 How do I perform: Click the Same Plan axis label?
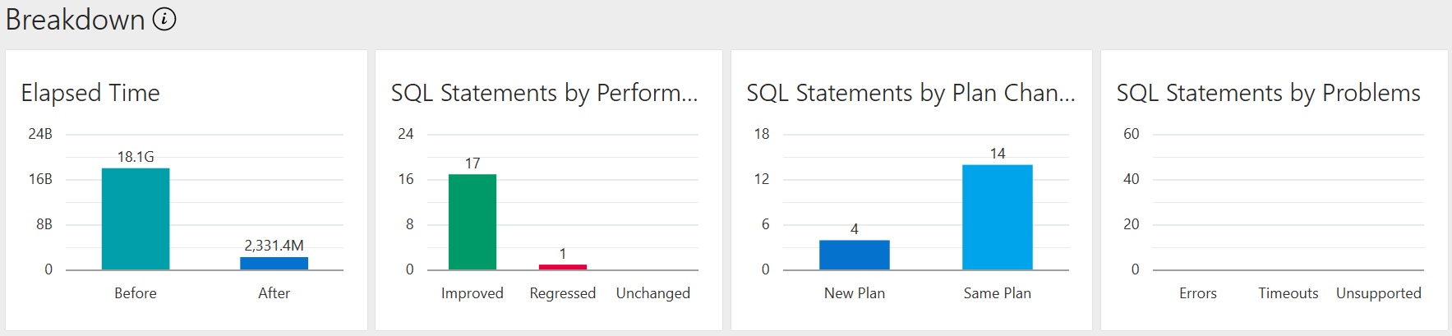pyautogui.click(x=998, y=293)
